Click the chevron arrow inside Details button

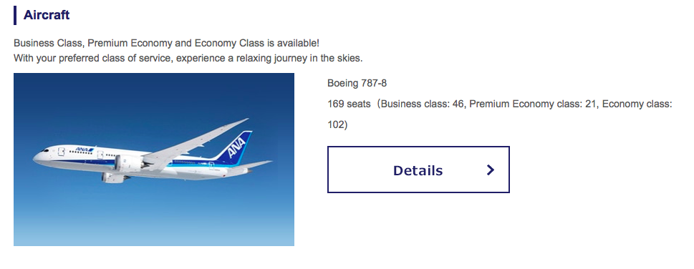pyautogui.click(x=490, y=170)
